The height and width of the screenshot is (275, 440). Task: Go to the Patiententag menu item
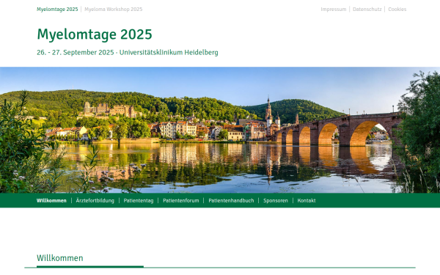[x=139, y=201]
